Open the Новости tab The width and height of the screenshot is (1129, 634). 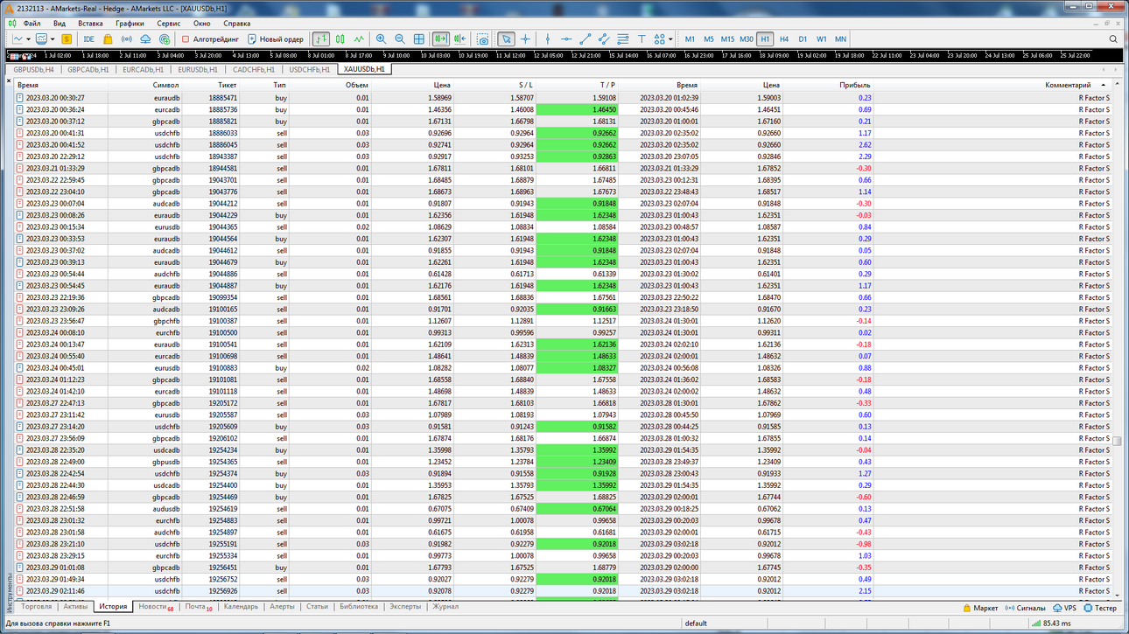(155, 606)
